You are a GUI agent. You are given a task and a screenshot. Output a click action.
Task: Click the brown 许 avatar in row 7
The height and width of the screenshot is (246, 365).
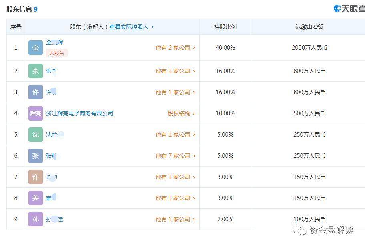tap(36, 177)
